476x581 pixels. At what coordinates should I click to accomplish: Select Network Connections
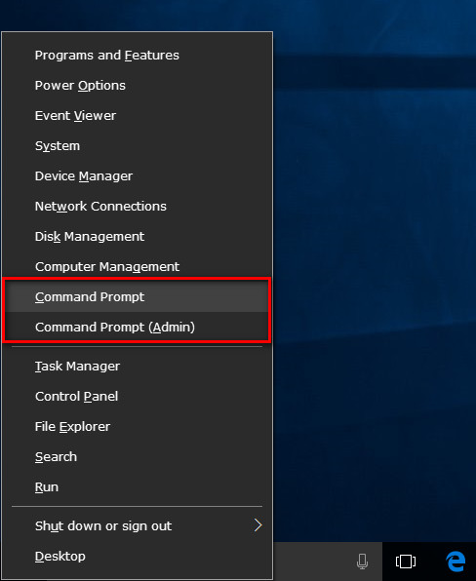click(138, 207)
